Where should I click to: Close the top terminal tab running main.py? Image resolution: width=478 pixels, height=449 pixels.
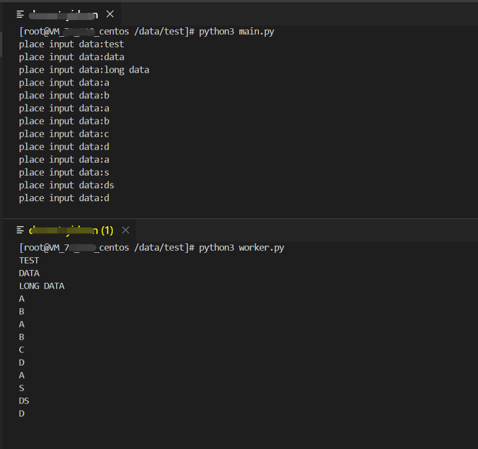tap(110, 14)
